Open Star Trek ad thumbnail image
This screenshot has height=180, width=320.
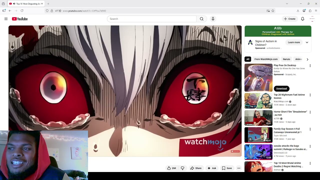click(x=258, y=78)
